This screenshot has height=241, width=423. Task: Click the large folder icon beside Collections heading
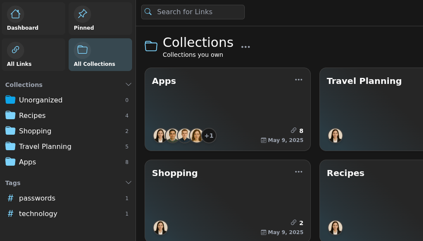151,46
